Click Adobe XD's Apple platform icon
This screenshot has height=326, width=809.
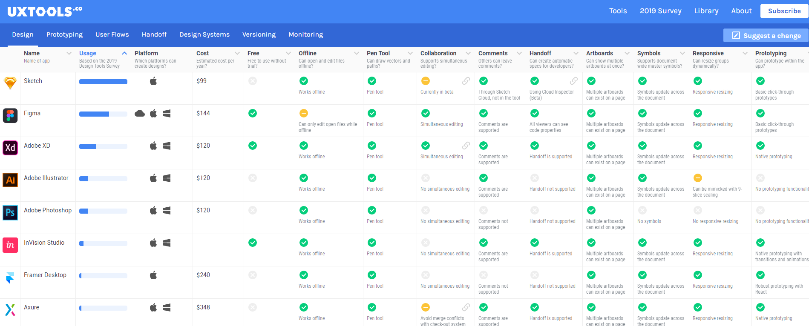pos(153,146)
